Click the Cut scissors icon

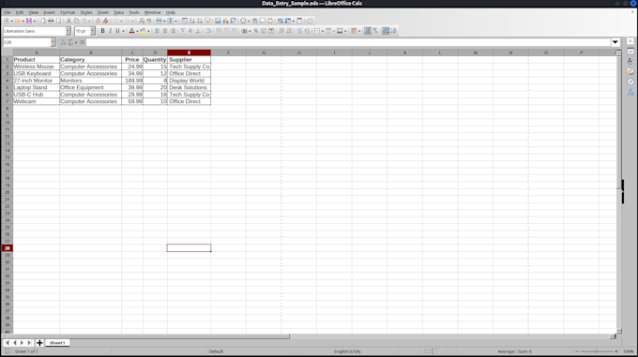[68, 21]
